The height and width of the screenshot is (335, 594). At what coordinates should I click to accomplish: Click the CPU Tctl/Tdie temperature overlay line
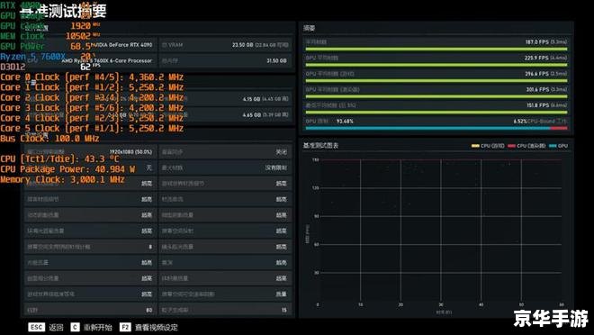coord(60,159)
